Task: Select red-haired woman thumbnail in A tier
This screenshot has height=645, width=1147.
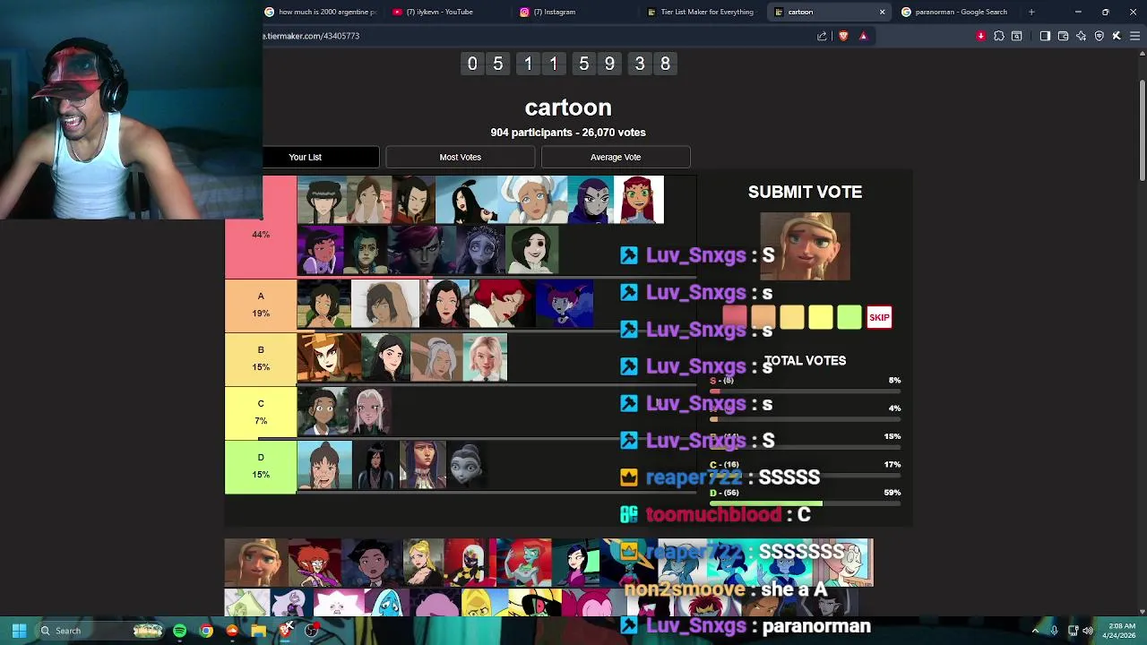Action: [503, 305]
